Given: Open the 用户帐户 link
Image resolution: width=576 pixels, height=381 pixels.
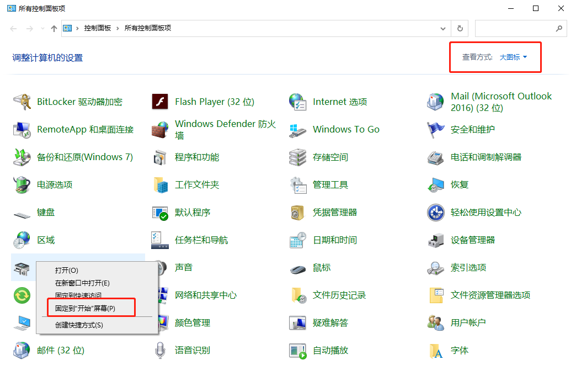Looking at the screenshot, I should 468,323.
